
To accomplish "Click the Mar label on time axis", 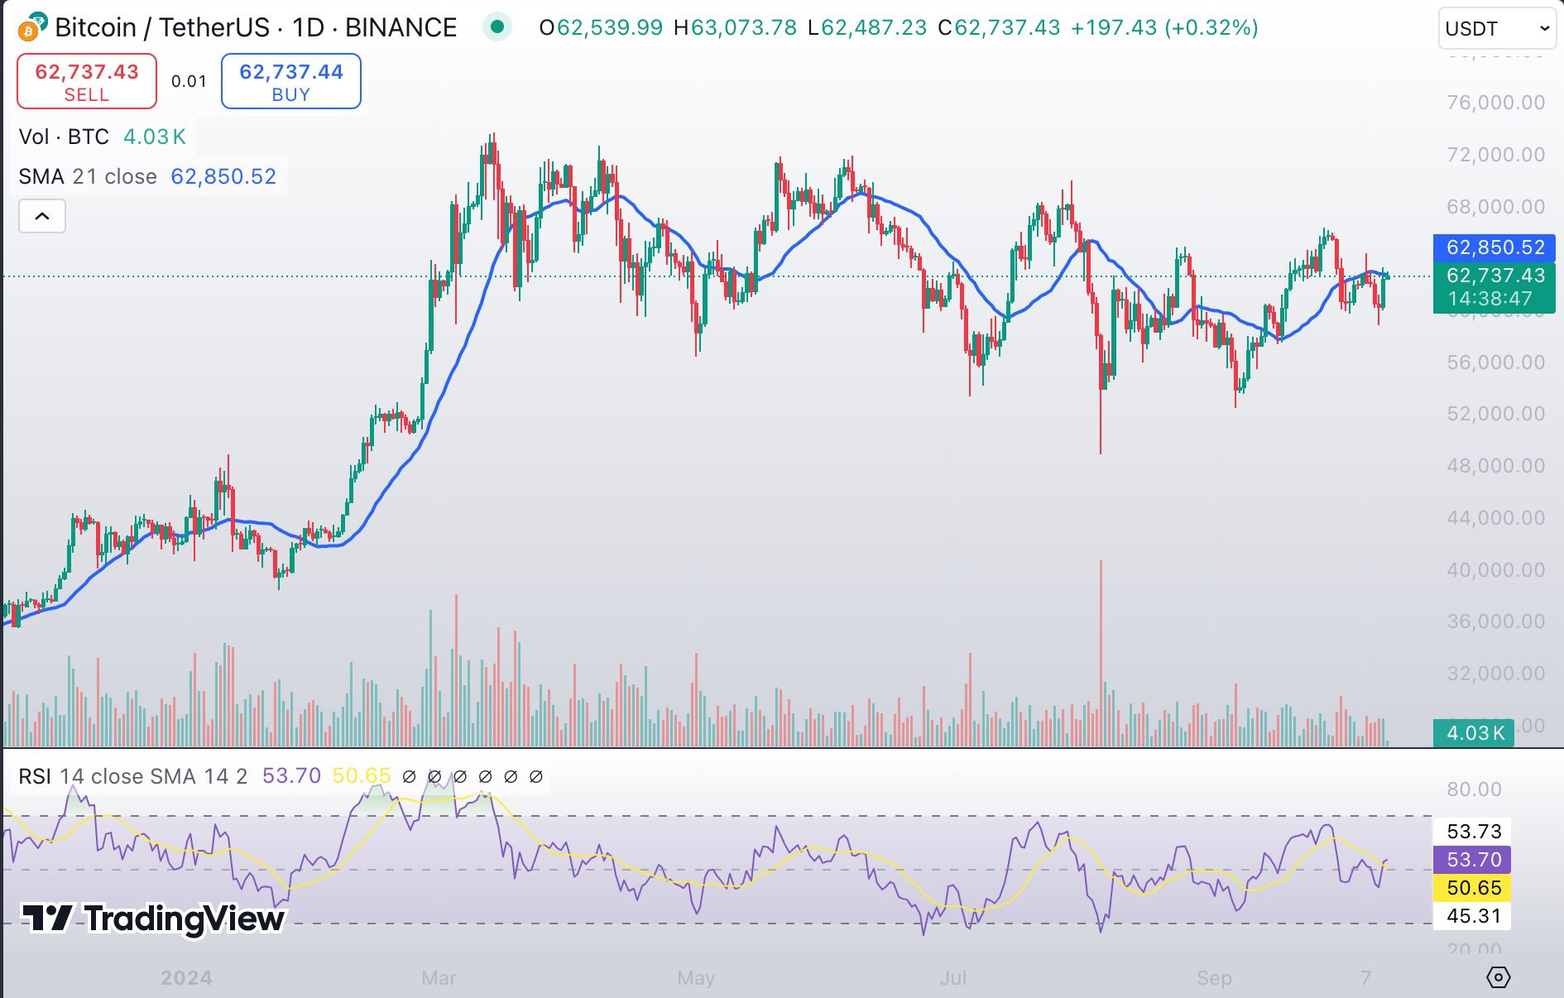I will pos(439,978).
